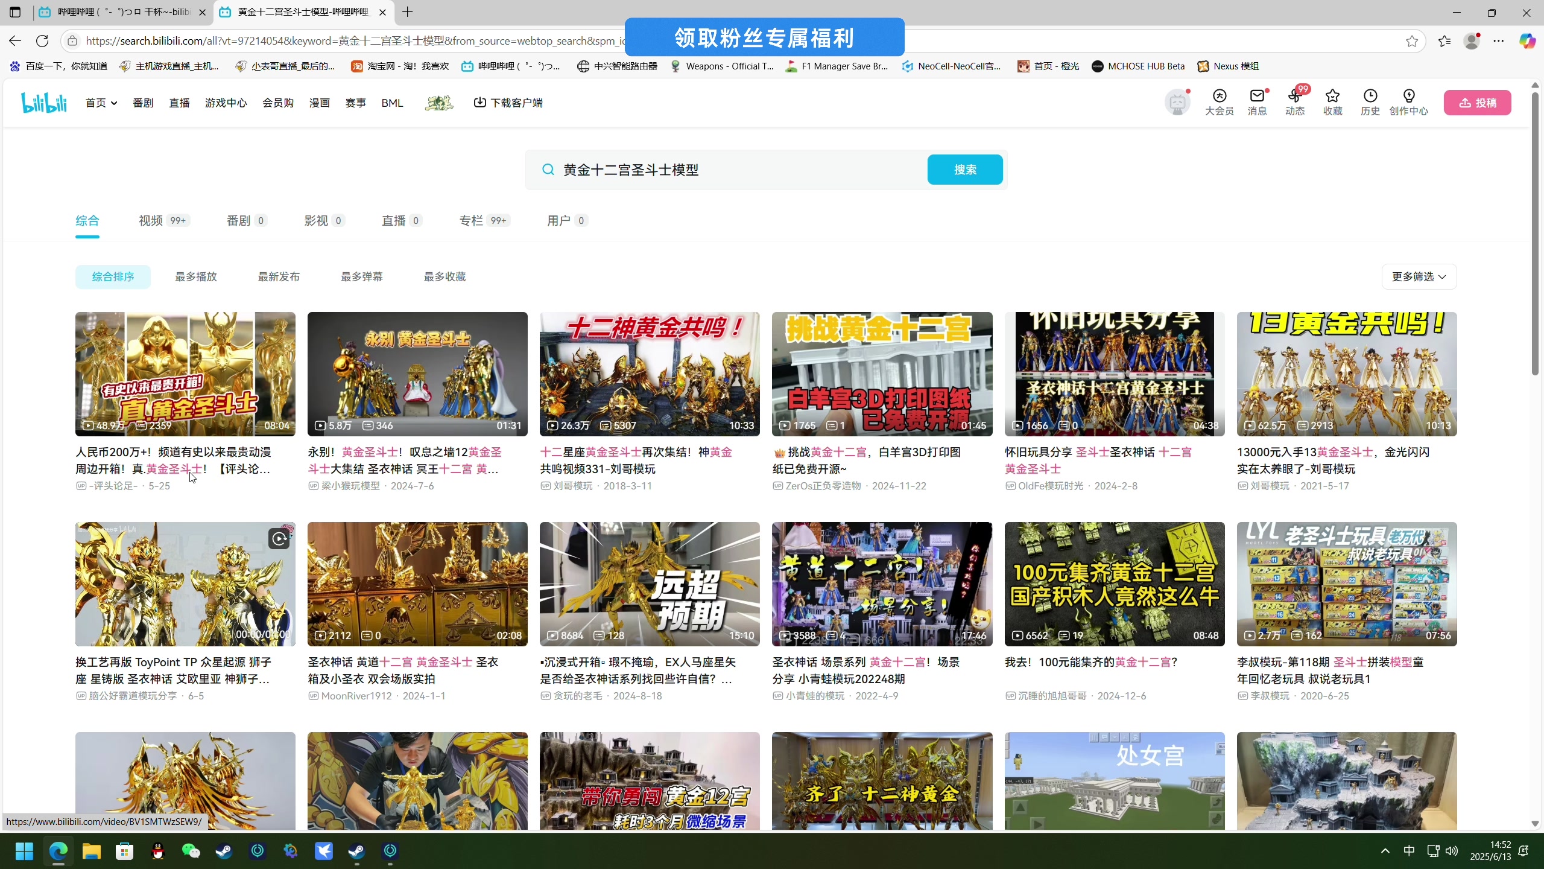Sort results by 最多收藏
Viewport: 1544px width, 869px height.
point(445,276)
